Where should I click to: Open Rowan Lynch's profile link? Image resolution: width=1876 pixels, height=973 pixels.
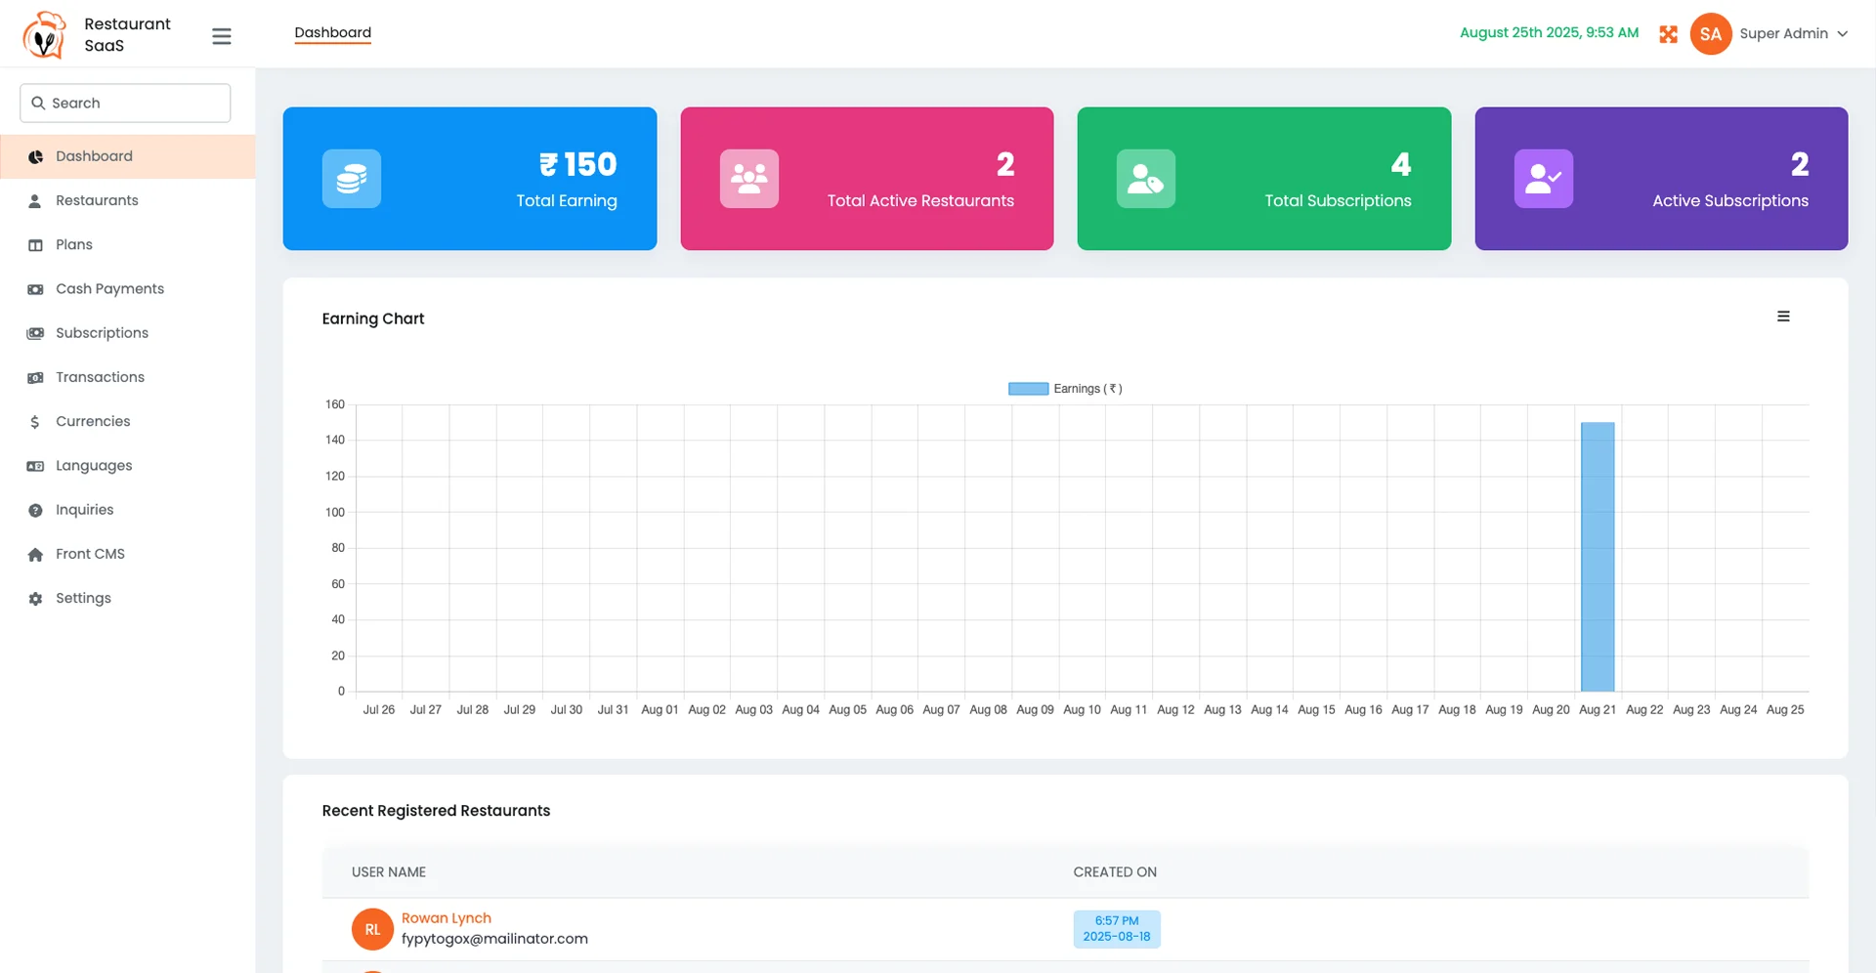(446, 917)
